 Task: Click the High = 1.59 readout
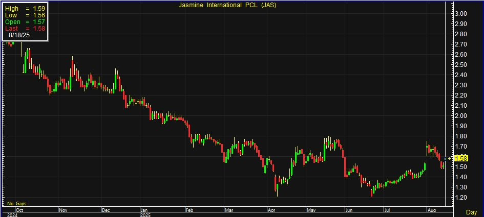[25, 9]
